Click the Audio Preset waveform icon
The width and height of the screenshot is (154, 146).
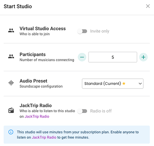(11, 83)
